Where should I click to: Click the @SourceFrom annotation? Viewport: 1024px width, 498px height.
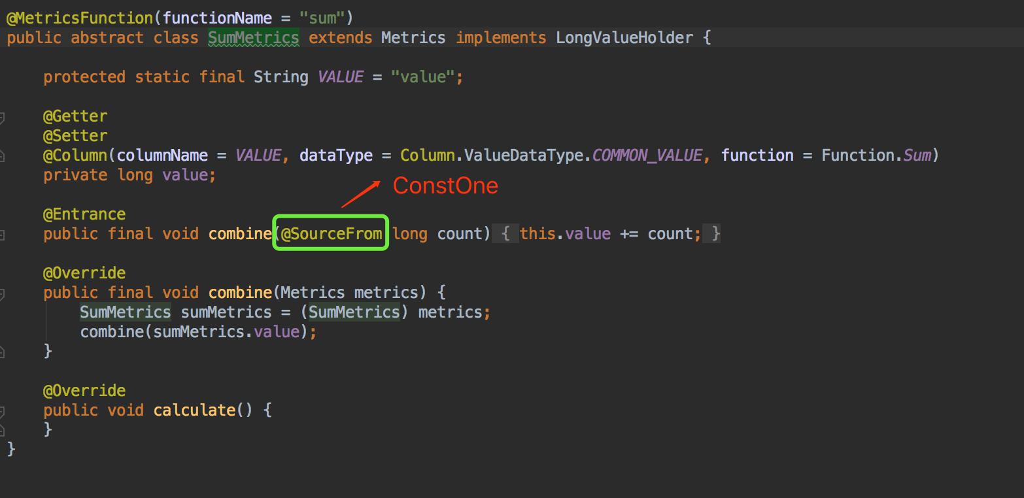(332, 233)
